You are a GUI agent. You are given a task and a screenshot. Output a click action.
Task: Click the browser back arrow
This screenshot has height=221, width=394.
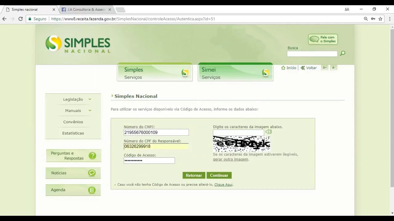(4, 19)
